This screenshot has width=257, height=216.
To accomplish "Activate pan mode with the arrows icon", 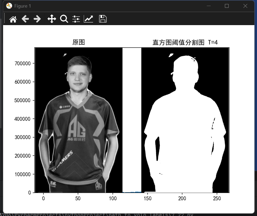I will [x=52, y=19].
